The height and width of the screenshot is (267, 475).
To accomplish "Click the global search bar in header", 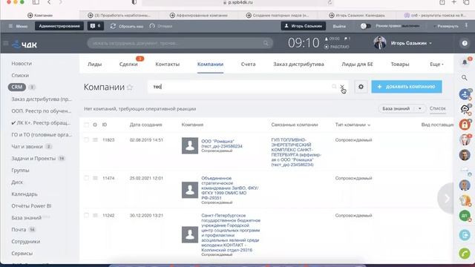I will coord(180,43).
